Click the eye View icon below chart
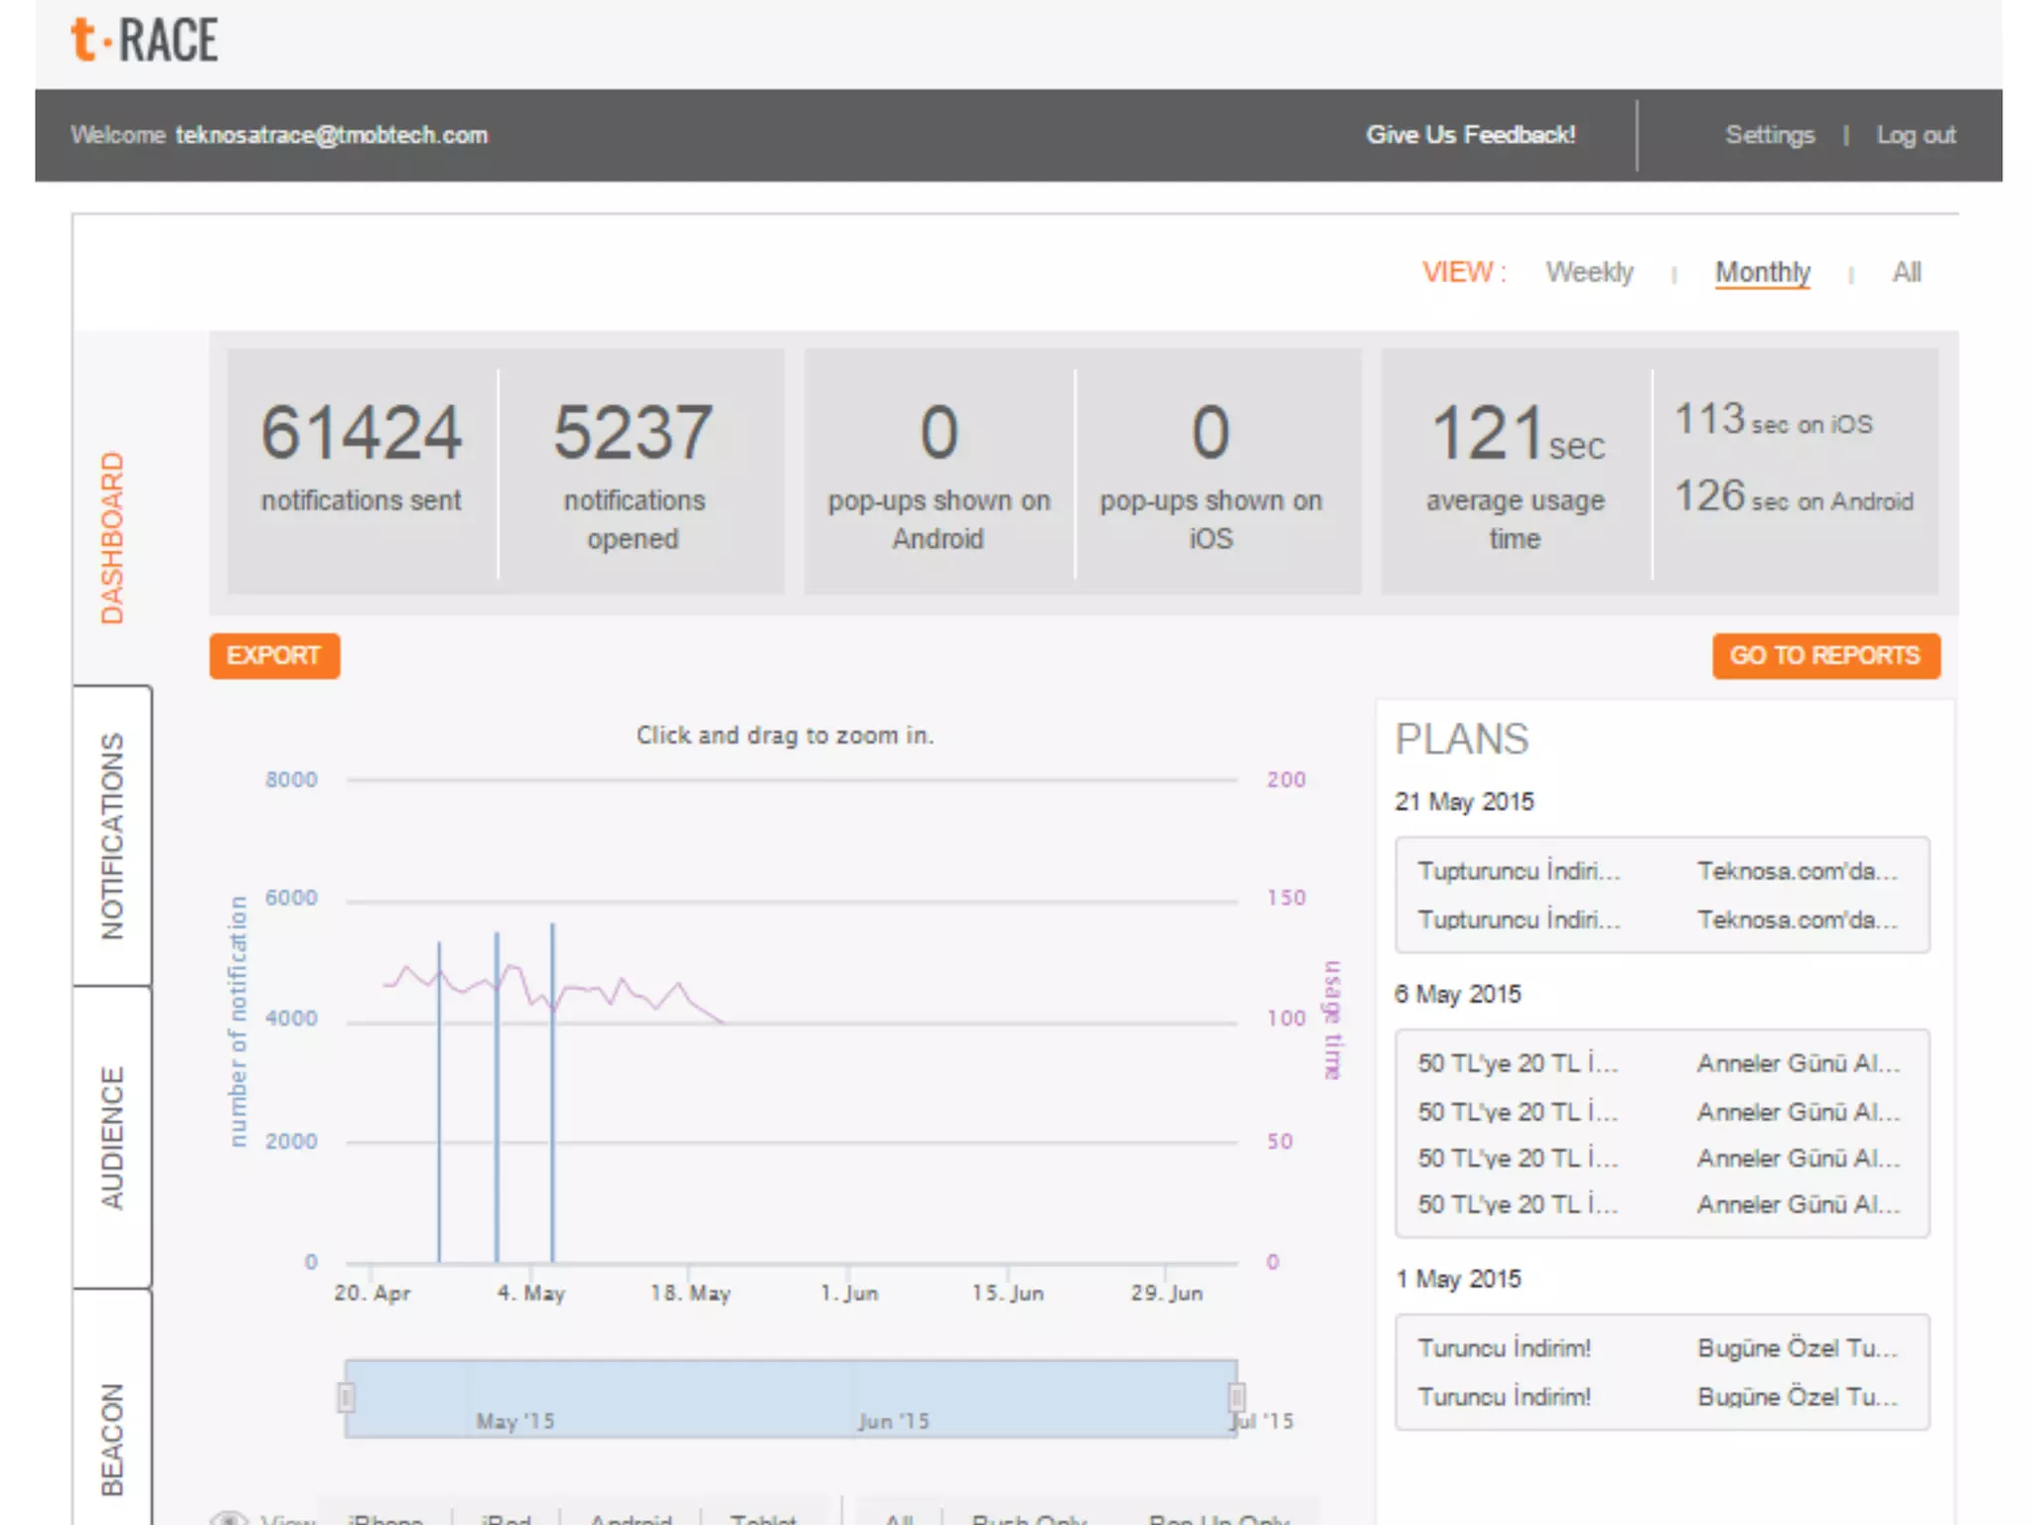 coord(229,1517)
